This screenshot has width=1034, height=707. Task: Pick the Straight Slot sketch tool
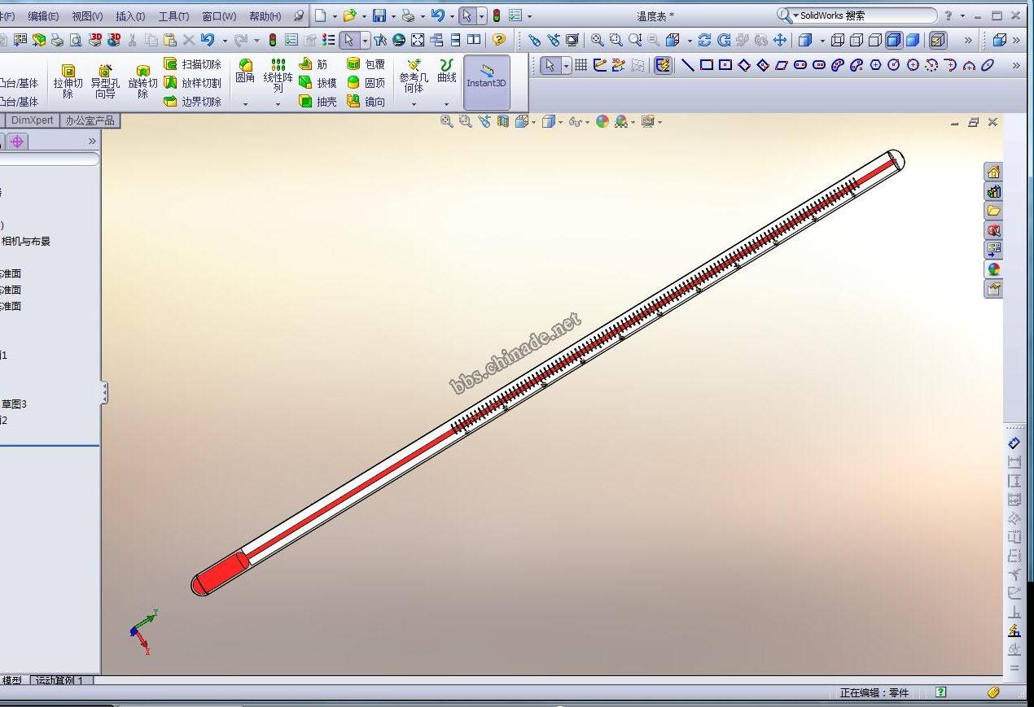[800, 65]
